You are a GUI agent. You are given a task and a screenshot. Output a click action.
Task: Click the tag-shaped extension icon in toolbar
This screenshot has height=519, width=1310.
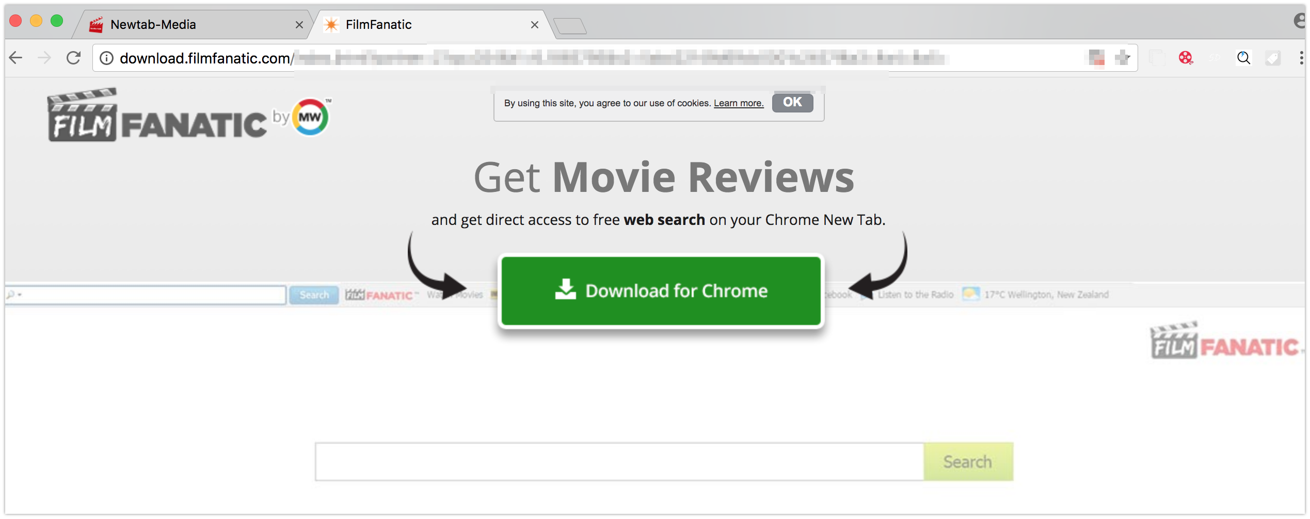coord(1272,58)
